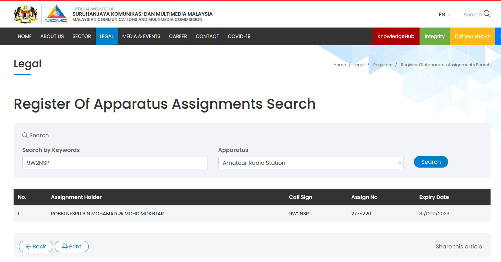The height and width of the screenshot is (262, 501).
Task: Click the MCMC triangle logo
Action: [x=56, y=14]
